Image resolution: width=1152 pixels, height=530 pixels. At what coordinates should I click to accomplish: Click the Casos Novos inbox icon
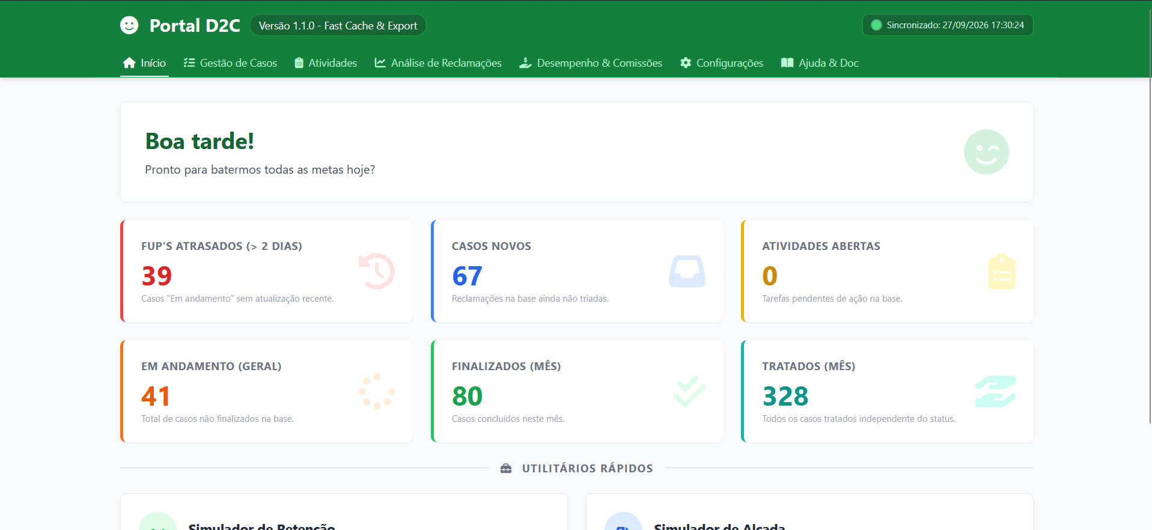pos(687,272)
